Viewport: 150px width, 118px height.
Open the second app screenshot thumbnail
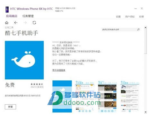[85, 96]
